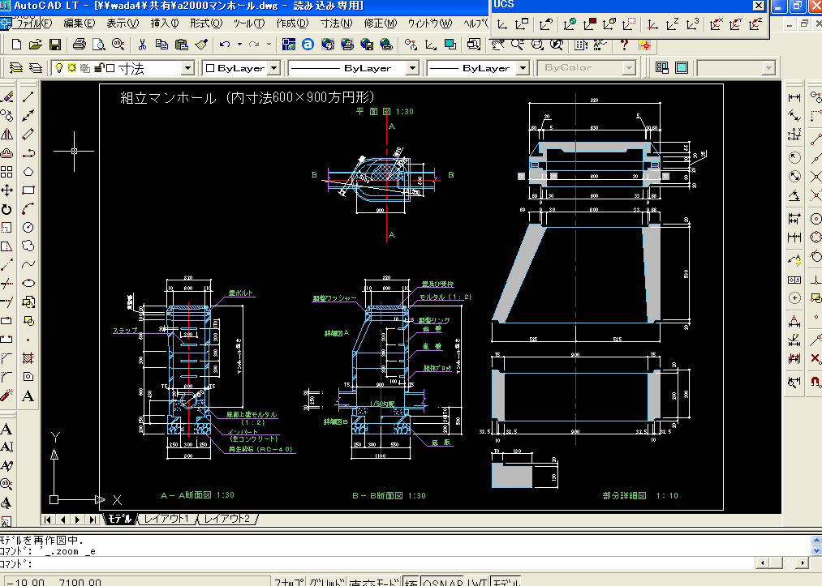Select the Fillet modify tool
822x586 pixels.
point(6,377)
